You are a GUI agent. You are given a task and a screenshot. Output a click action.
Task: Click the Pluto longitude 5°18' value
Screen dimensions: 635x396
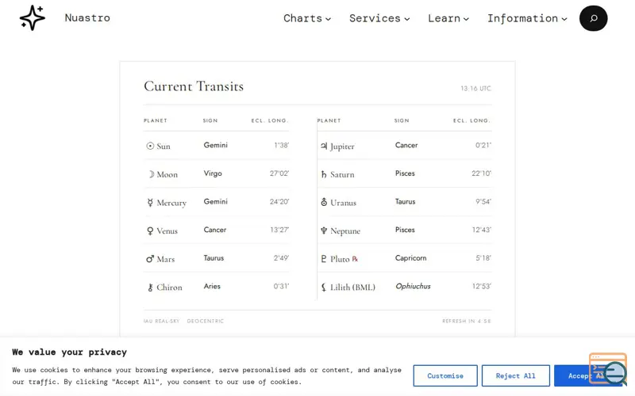click(483, 258)
